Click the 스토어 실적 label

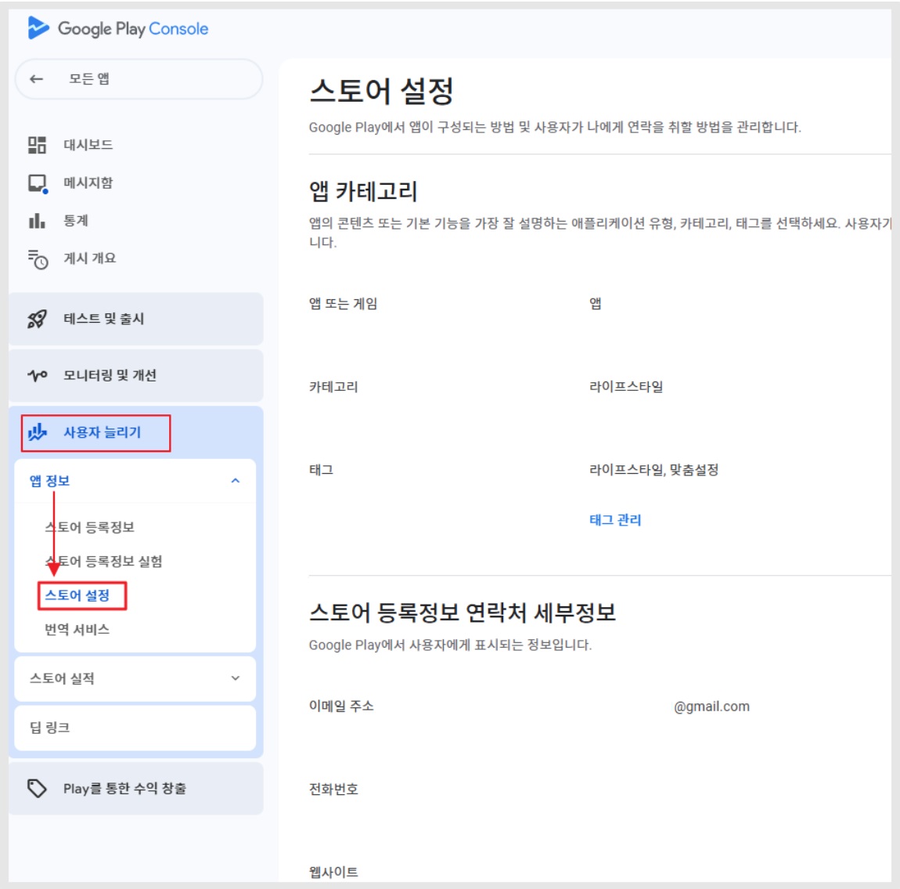tap(62, 678)
